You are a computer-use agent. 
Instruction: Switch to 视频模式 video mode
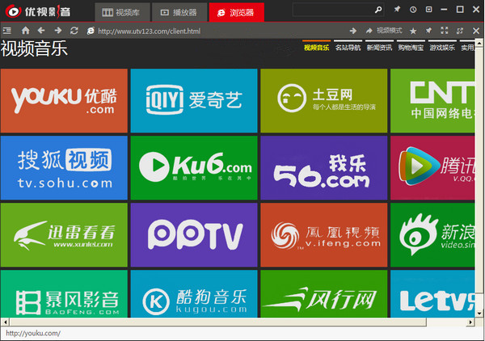point(390,31)
